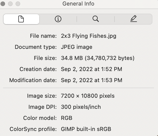Image resolution: width=158 pixels, height=136 pixels.
Task: Open the Keywords magnifying glass tab
Action: point(96,19)
